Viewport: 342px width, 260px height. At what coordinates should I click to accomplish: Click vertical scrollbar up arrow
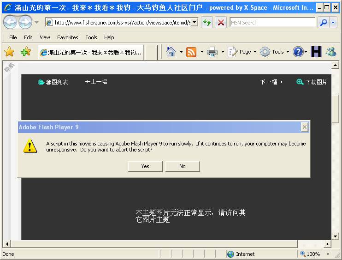point(335,65)
